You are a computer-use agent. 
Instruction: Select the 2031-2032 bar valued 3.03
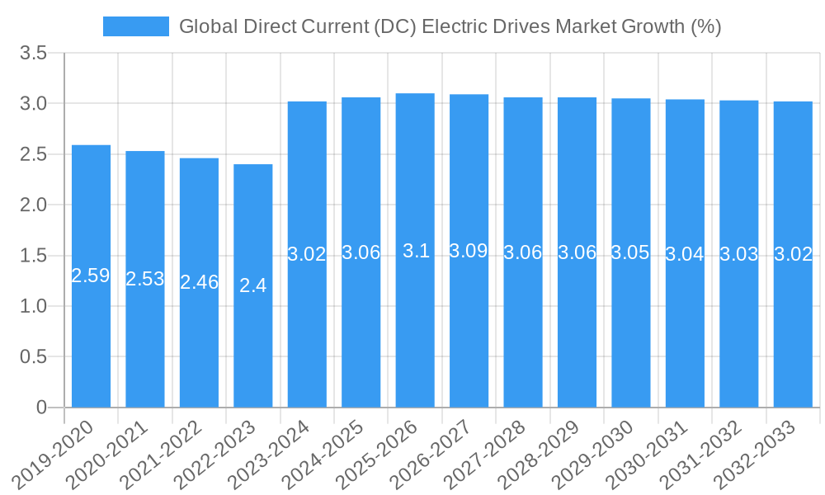pyautogui.click(x=738, y=254)
